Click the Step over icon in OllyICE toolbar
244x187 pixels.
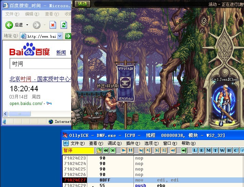[148, 151]
